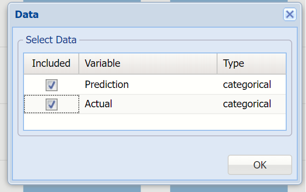Click the Type column header
This screenshot has width=306, height=192.
point(251,63)
